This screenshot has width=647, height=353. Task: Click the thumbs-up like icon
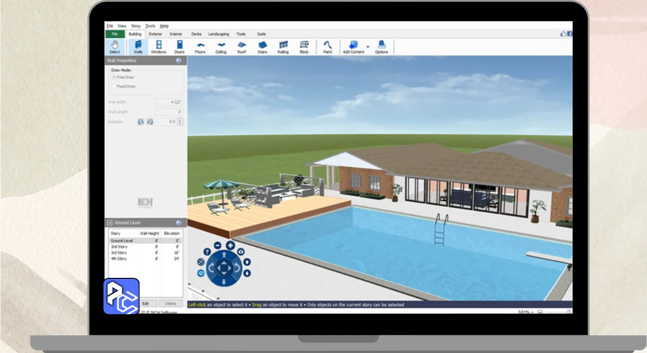pos(563,34)
